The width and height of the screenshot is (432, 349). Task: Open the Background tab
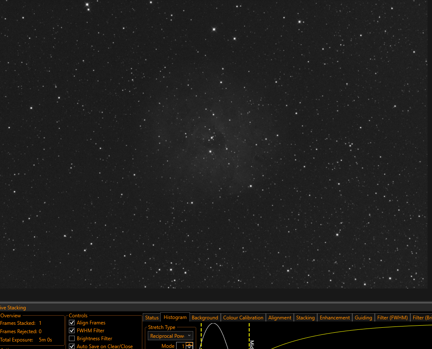click(205, 318)
